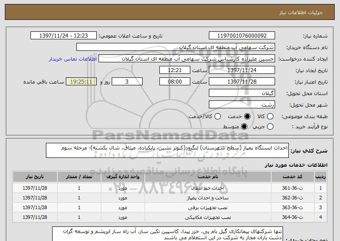This screenshot has width=340, height=241.
Task: Click delivery city field رشت
Action: [242, 105]
